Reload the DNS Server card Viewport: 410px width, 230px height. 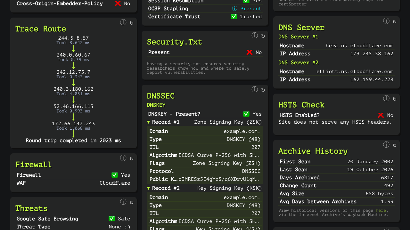tap(395, 21)
